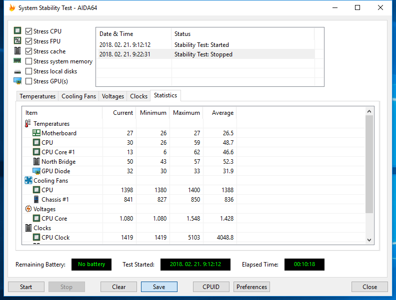Click the CPU temperature row icon
The image size is (396, 300).
36,142
